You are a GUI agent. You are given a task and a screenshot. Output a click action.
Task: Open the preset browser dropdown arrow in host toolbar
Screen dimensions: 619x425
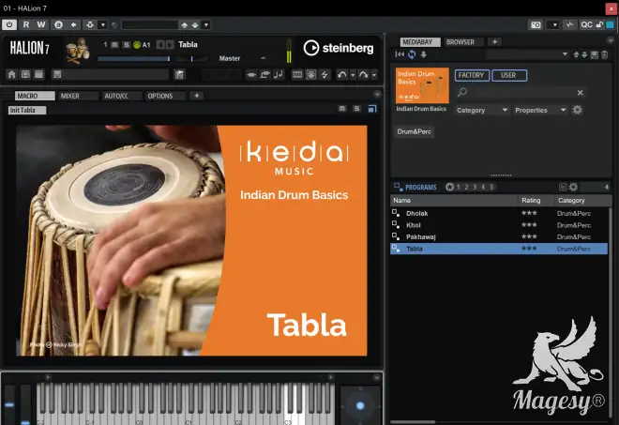(x=206, y=25)
